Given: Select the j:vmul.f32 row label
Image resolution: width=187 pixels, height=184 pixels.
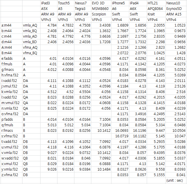Looking at the screenshot, I should 11,86.
